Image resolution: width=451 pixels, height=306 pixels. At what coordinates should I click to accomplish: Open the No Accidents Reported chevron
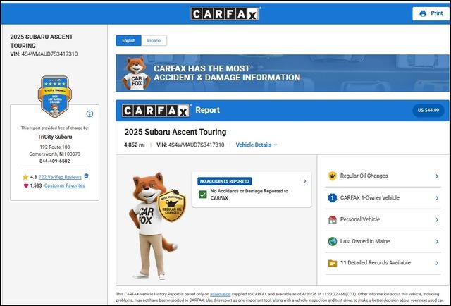(304, 181)
